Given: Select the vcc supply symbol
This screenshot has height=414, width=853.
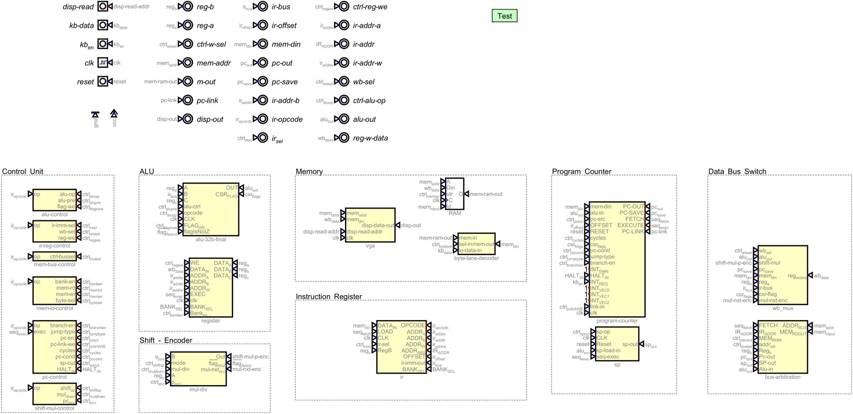Looking at the screenshot, I should tap(114, 114).
